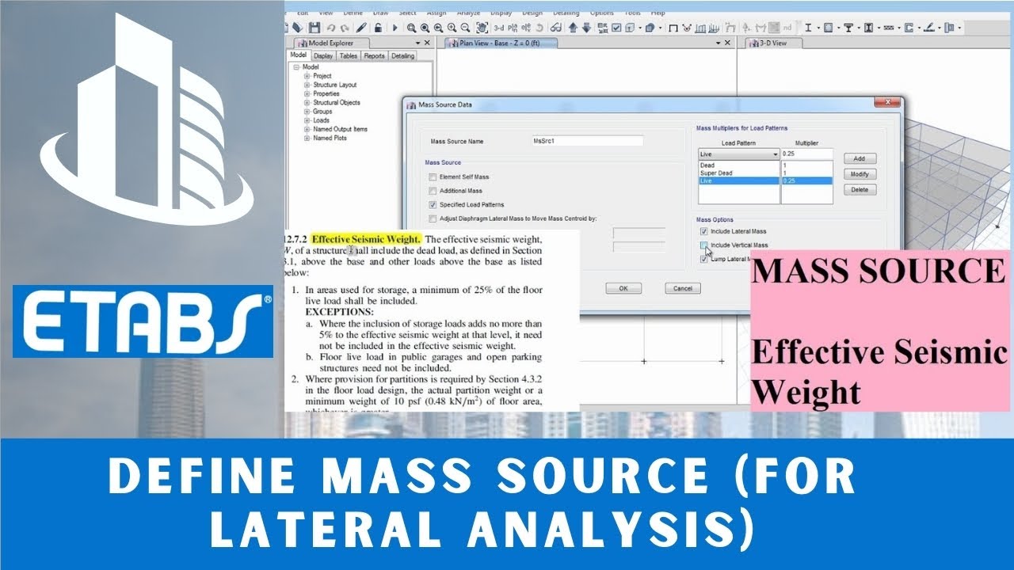Toggle the Lump Lateral Mass checkbox

click(703, 259)
